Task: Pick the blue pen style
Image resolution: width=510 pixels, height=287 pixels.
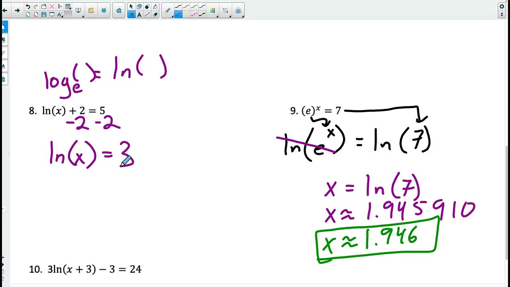Action: [178, 14]
